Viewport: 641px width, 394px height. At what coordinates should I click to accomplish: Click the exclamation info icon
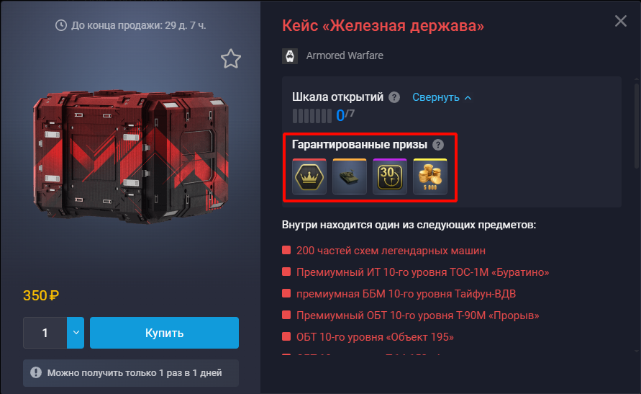[x=36, y=372]
